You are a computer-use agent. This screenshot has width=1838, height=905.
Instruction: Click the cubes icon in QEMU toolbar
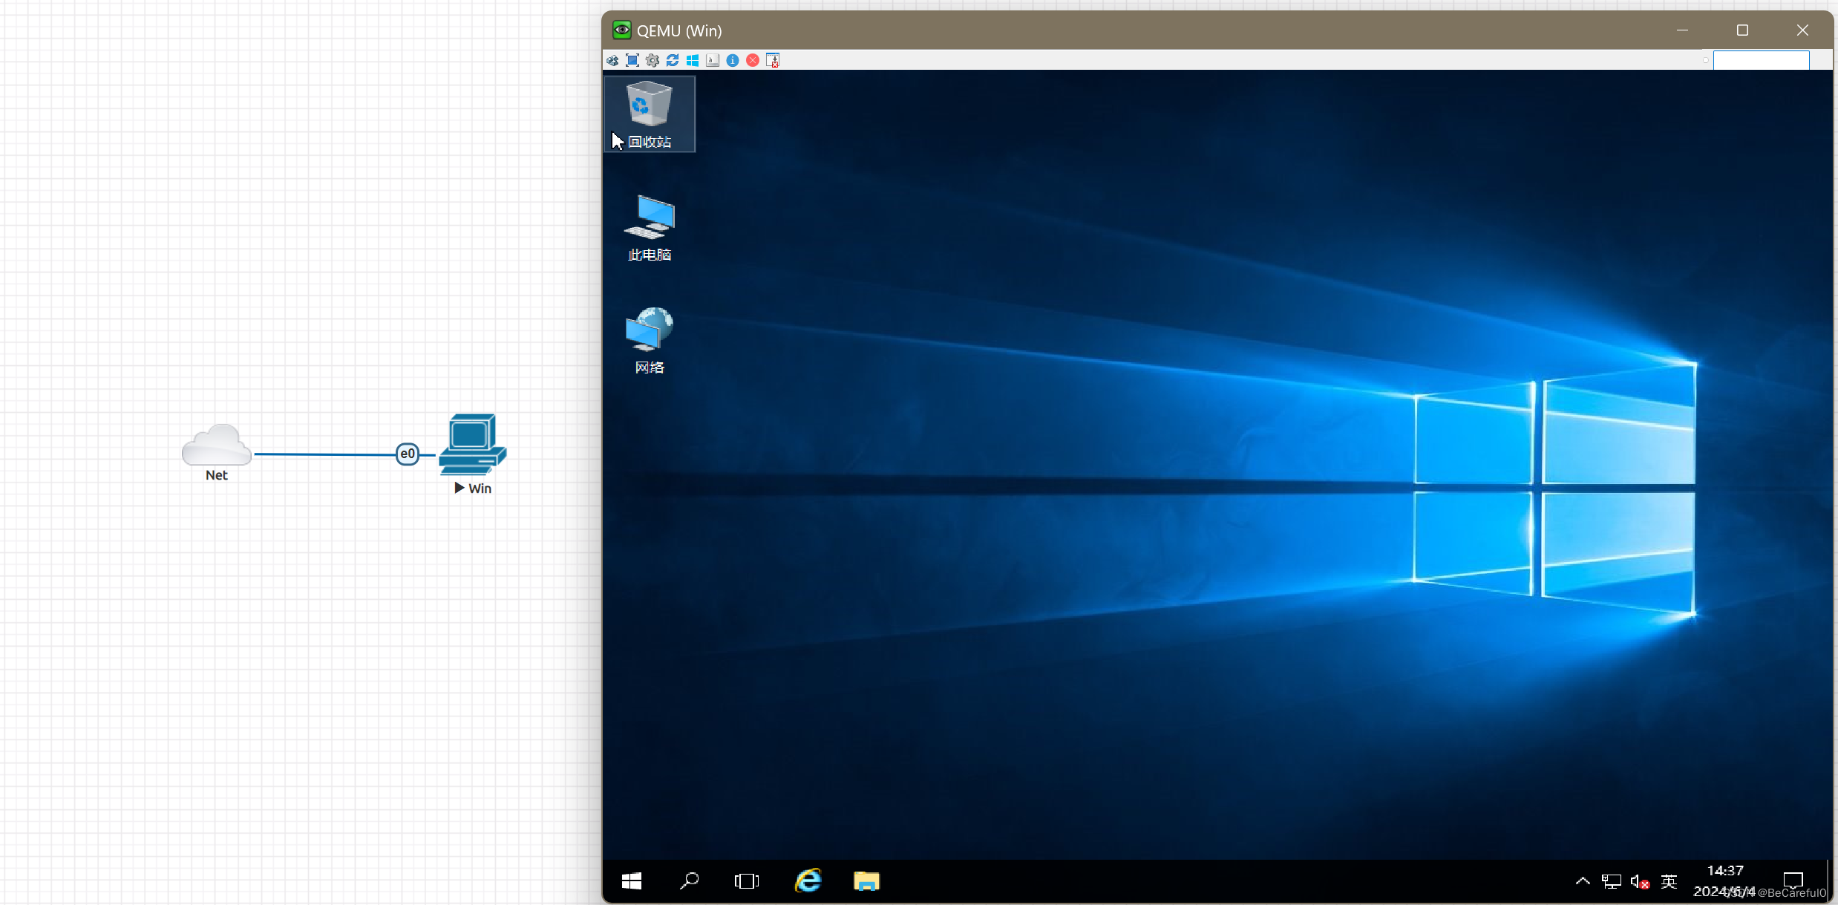(612, 60)
